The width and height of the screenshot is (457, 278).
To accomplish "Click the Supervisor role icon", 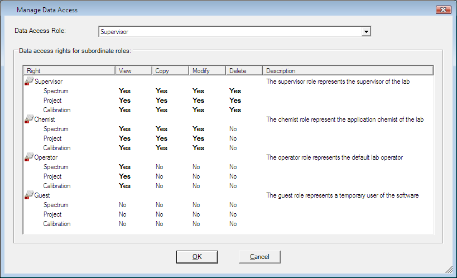I will (28, 82).
